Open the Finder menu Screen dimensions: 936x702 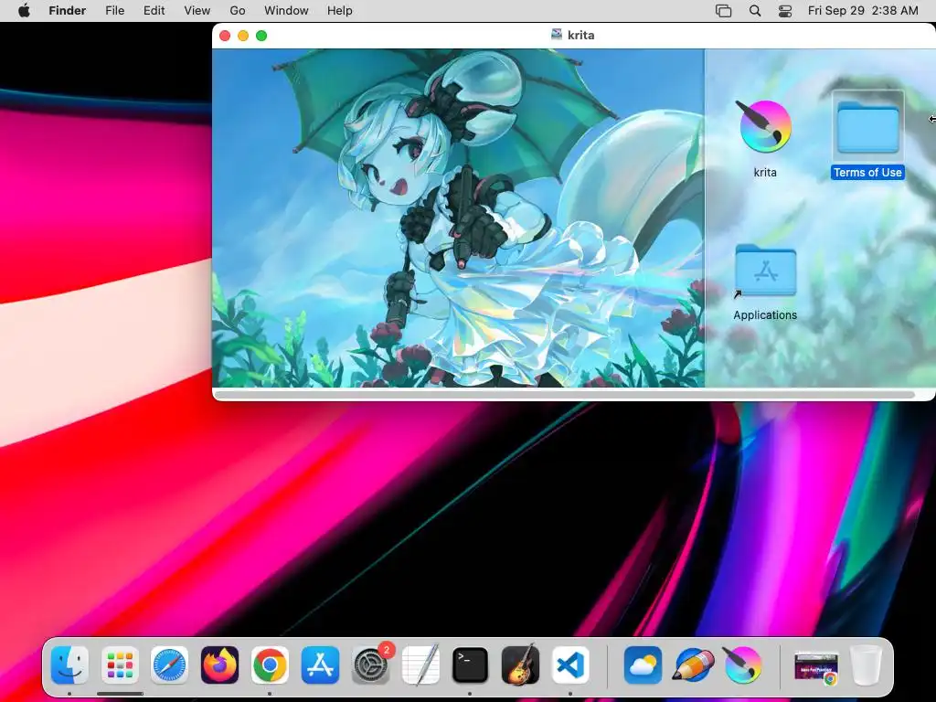tap(68, 11)
